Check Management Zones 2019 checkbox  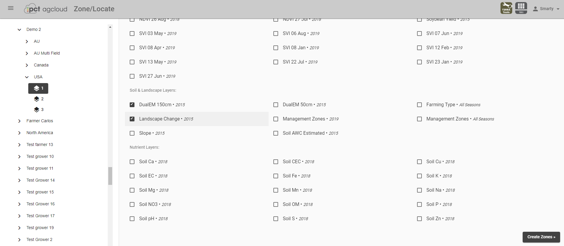276,119
